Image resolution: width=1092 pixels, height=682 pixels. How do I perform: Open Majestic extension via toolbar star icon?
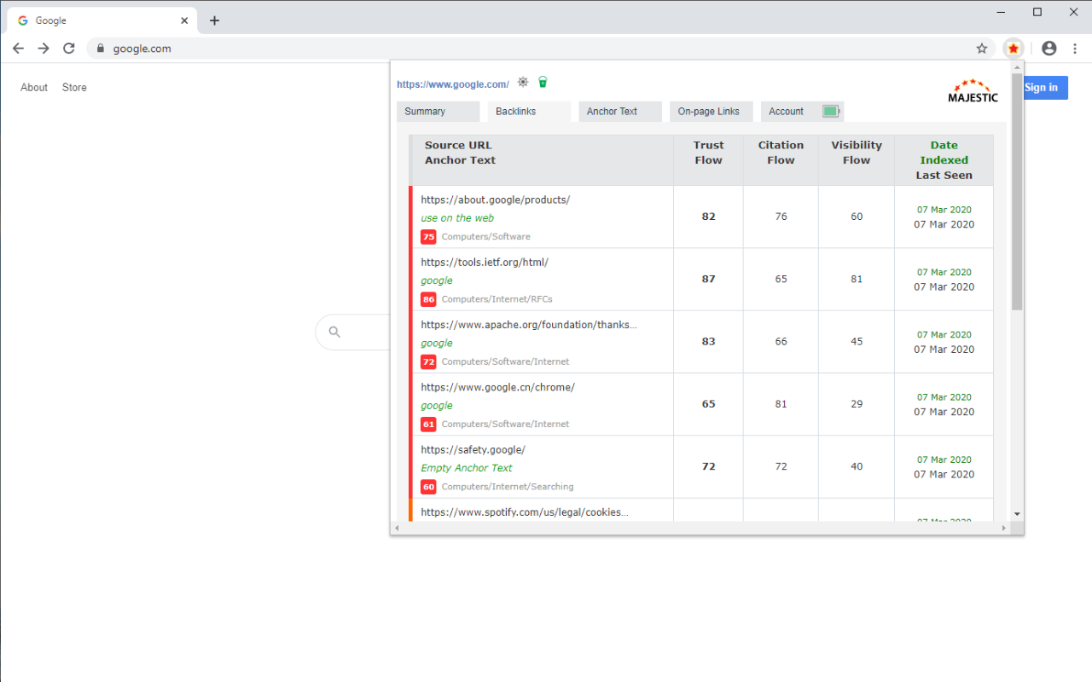pos(1013,49)
